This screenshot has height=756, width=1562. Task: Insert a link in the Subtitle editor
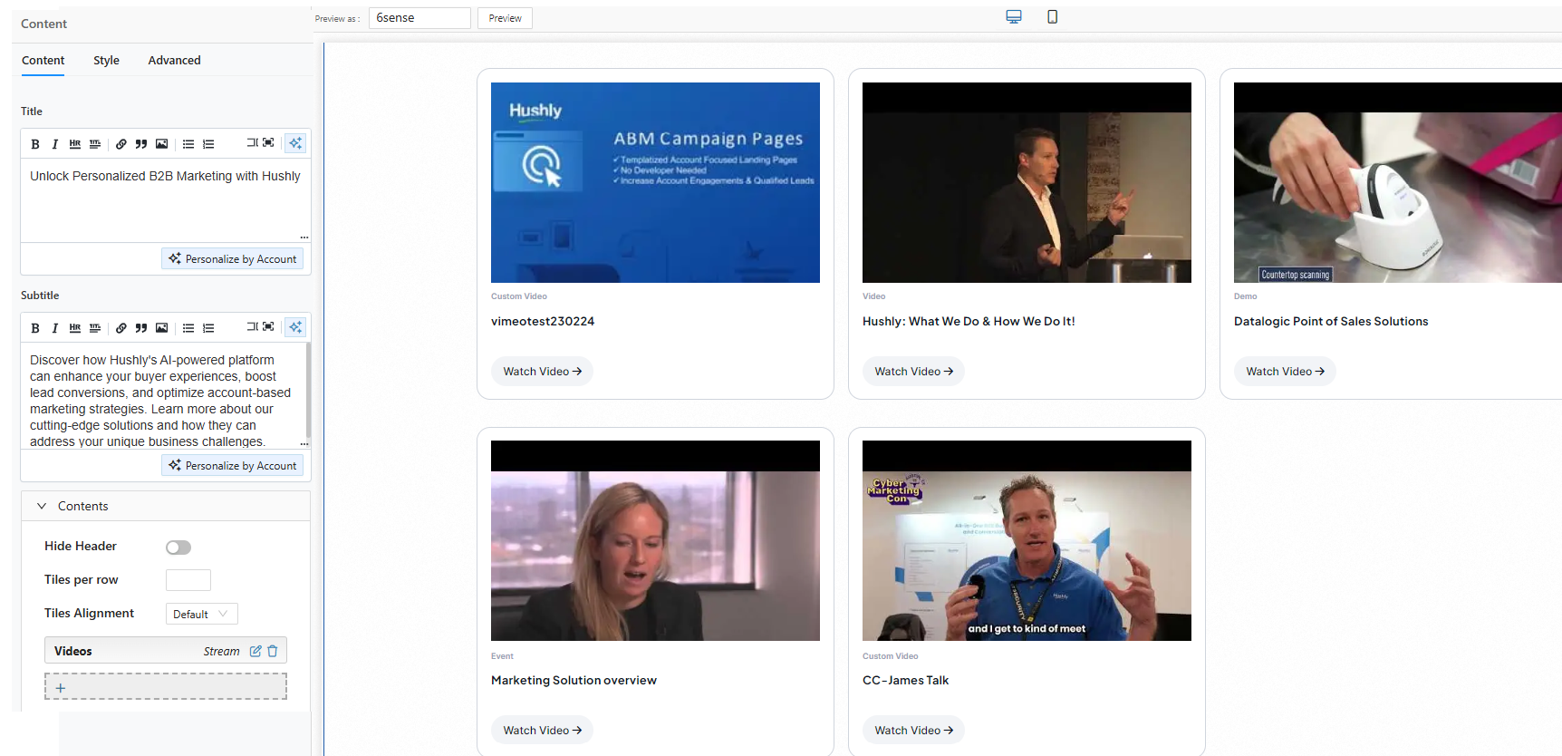(121, 328)
